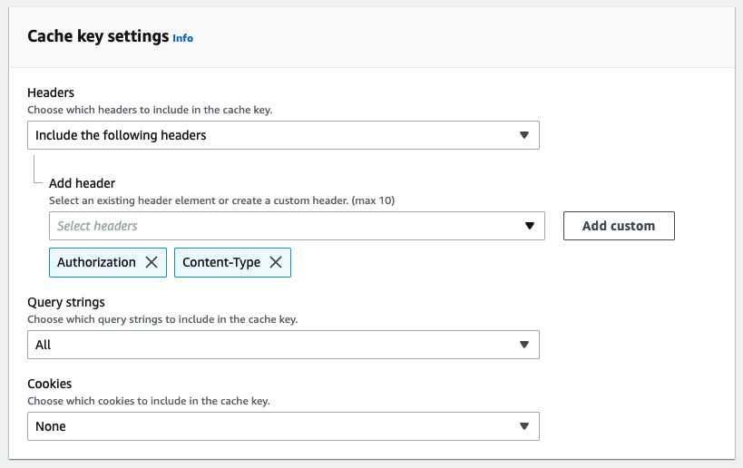Click the Cookies field label
743x468 pixels.
tap(49, 384)
